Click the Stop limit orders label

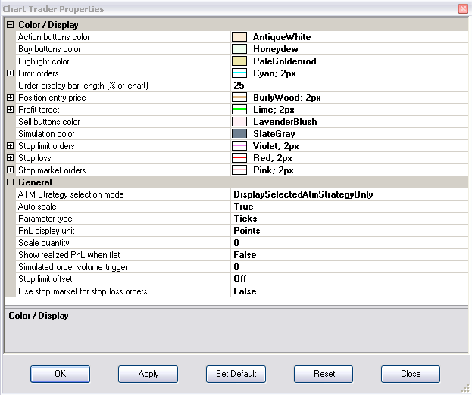pyautogui.click(x=46, y=146)
